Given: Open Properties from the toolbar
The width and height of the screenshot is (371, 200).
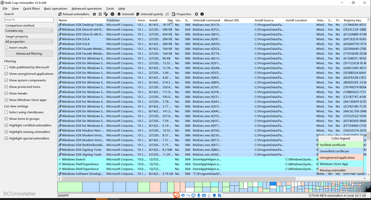Looking at the screenshot, I should 182,14.
